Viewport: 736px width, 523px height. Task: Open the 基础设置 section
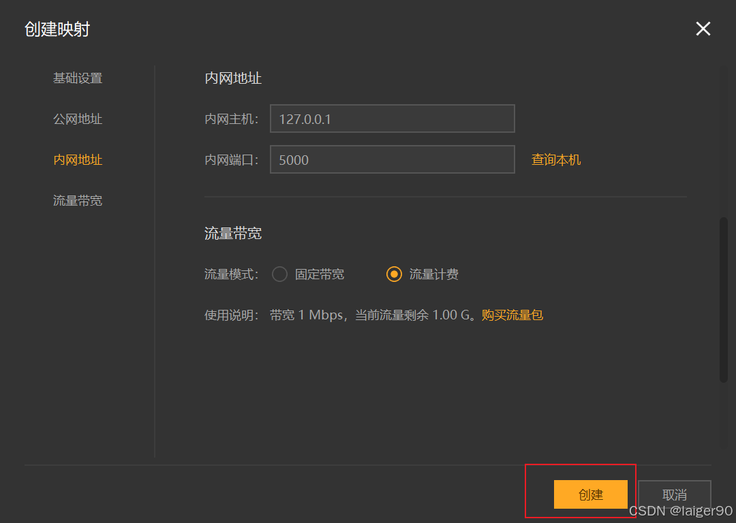(x=78, y=78)
